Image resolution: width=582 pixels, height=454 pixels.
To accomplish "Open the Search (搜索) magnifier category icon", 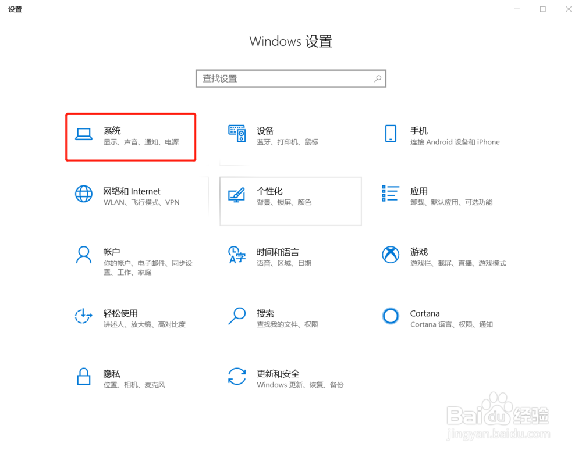I will pos(237,316).
